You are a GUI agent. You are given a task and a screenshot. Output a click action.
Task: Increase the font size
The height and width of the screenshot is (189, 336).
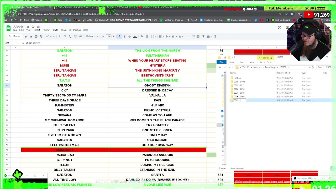(x=113, y=36)
